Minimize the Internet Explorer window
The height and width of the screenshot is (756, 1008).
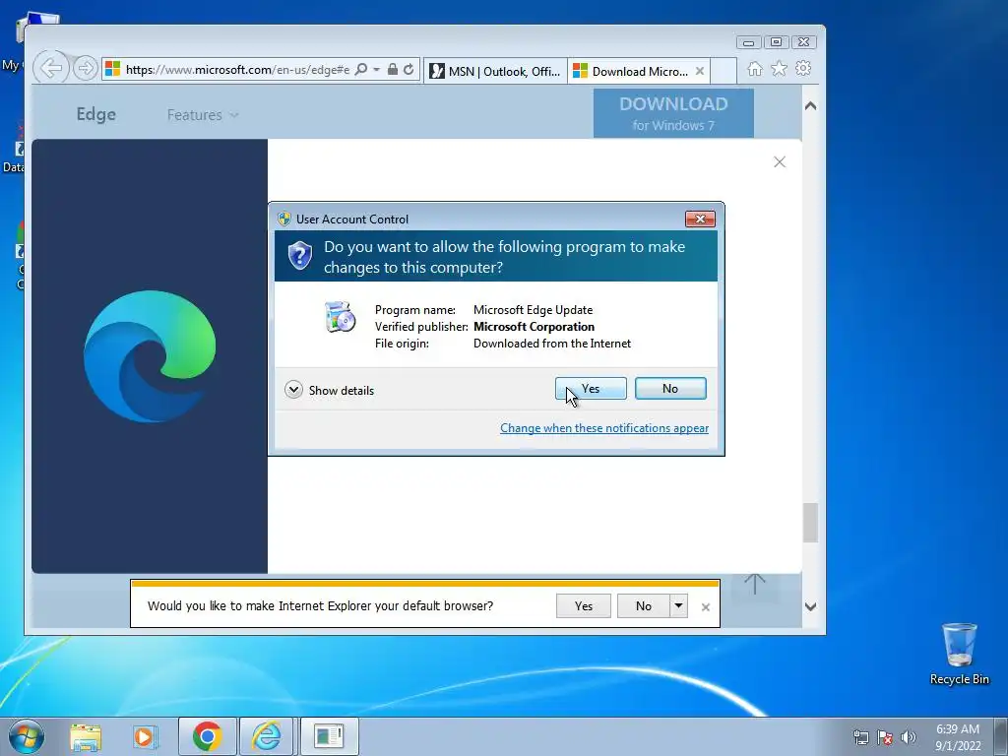pos(749,42)
